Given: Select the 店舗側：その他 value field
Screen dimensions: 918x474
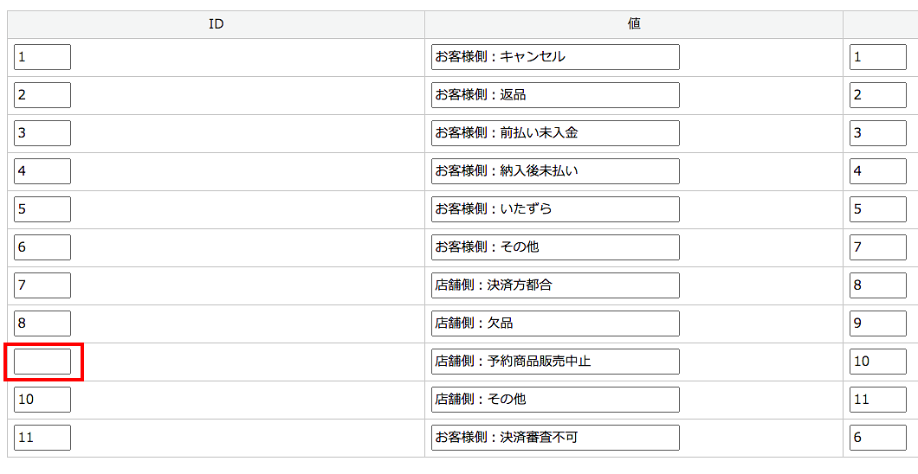Looking at the screenshot, I should 555,400.
